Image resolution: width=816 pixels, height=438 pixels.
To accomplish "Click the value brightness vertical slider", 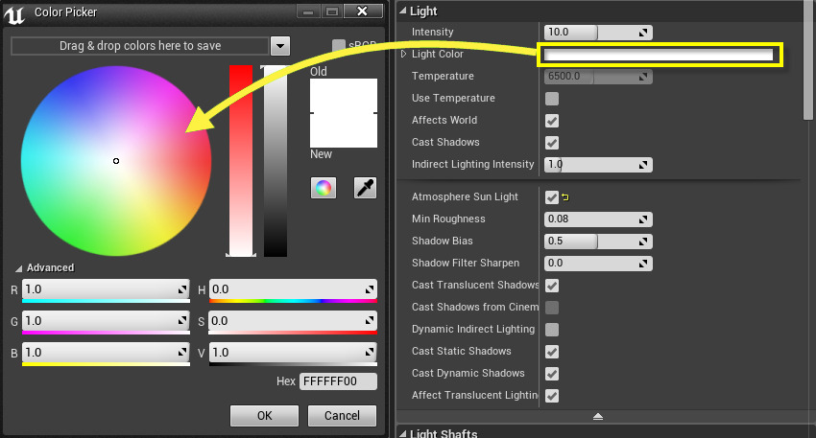I will tap(276, 161).
